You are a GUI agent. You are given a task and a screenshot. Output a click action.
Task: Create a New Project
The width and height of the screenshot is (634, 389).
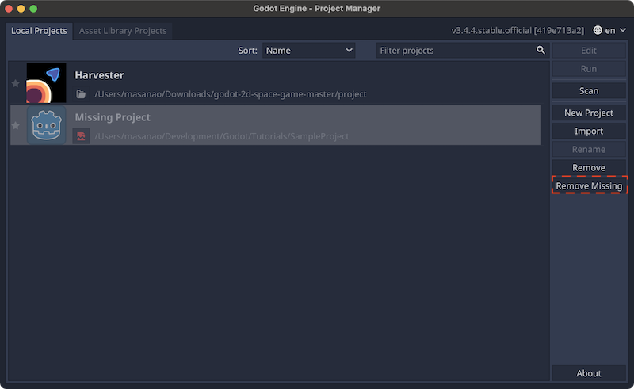pos(589,113)
